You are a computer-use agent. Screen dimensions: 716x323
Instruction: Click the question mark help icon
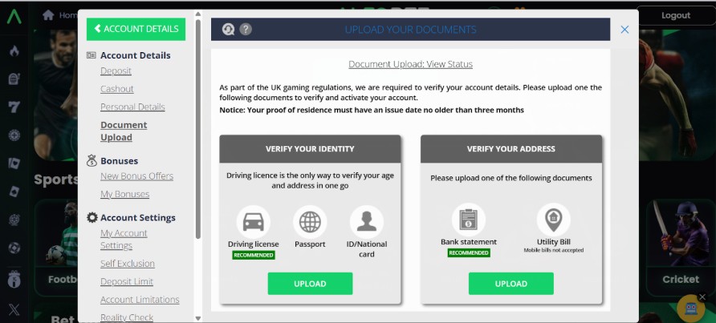click(246, 30)
